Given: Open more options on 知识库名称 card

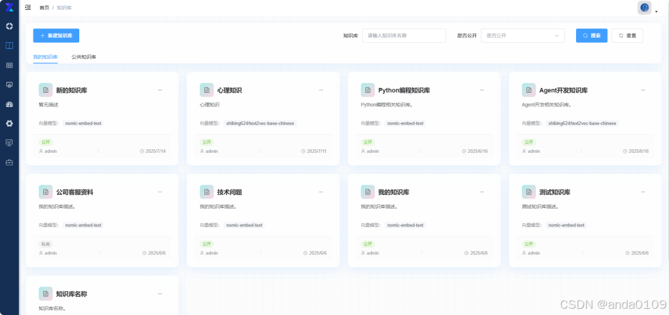Looking at the screenshot, I should pos(160,294).
